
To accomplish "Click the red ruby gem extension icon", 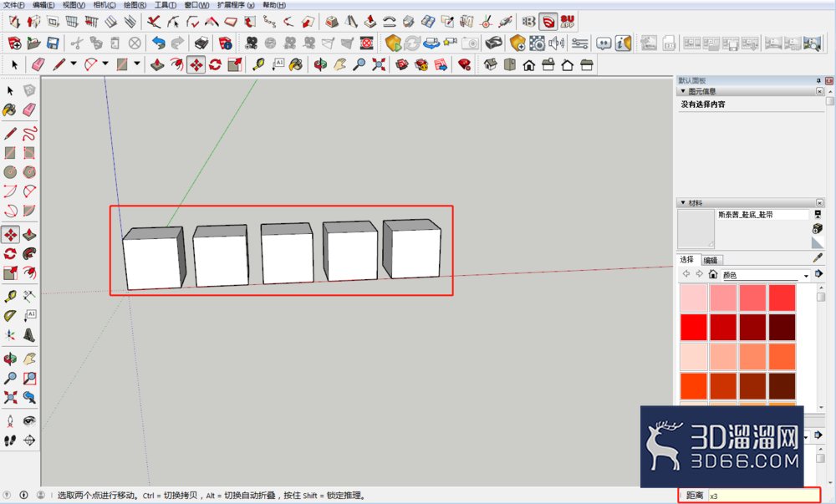I will pos(464,65).
